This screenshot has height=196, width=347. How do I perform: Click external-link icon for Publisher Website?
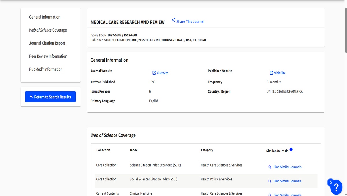pyautogui.click(x=272, y=73)
